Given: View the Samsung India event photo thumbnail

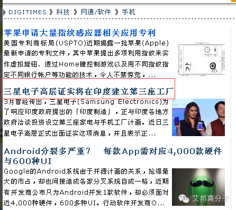Looking at the screenshot, I should click(198, 117).
